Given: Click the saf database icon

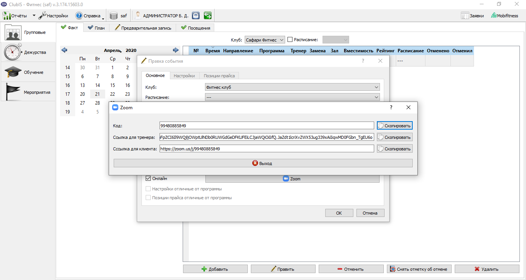Looking at the screenshot, I should [x=114, y=16].
